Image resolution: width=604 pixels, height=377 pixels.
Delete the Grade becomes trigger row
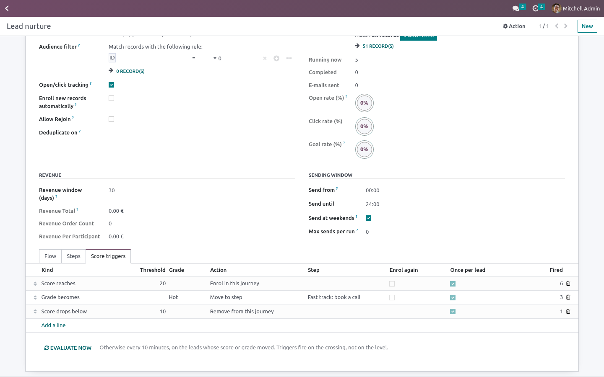[x=568, y=297]
